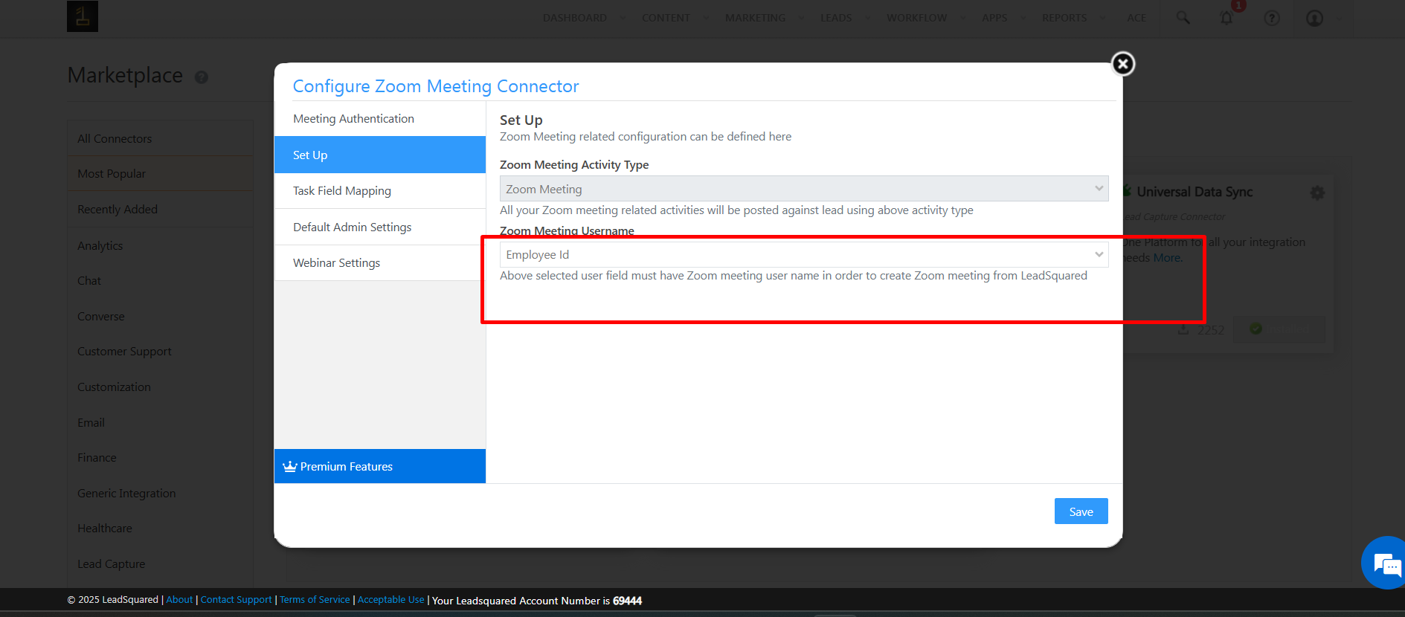Select the Set Up tab
This screenshot has width=1405, height=617.
click(x=380, y=155)
